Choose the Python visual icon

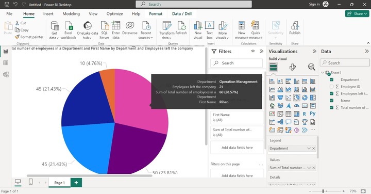click(313, 114)
